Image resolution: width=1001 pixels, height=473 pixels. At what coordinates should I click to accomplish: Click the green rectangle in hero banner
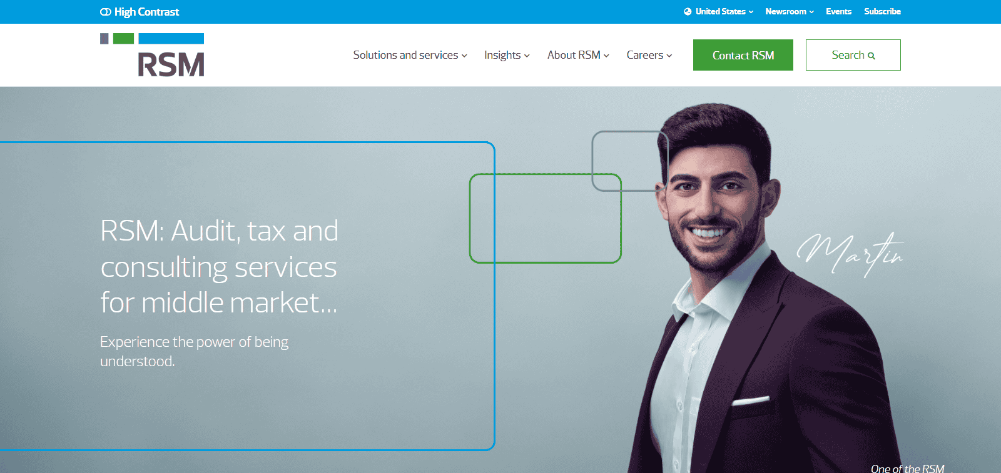click(546, 218)
